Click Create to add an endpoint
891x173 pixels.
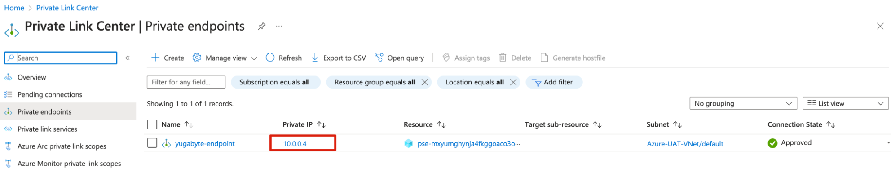[168, 58]
